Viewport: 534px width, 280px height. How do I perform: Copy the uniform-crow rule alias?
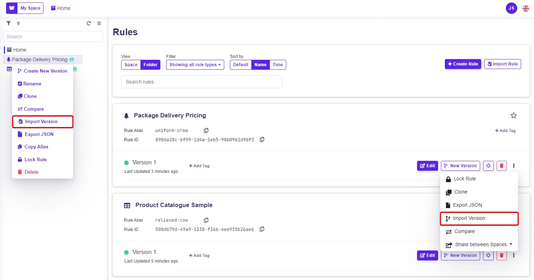pos(206,131)
